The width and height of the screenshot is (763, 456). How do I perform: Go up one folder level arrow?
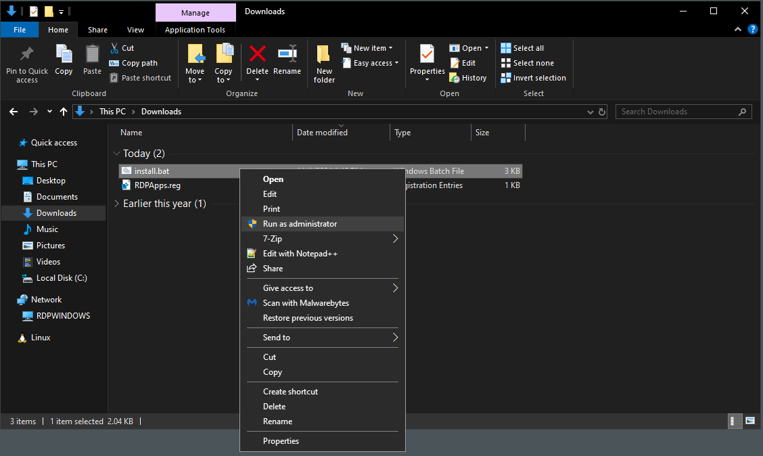click(64, 112)
